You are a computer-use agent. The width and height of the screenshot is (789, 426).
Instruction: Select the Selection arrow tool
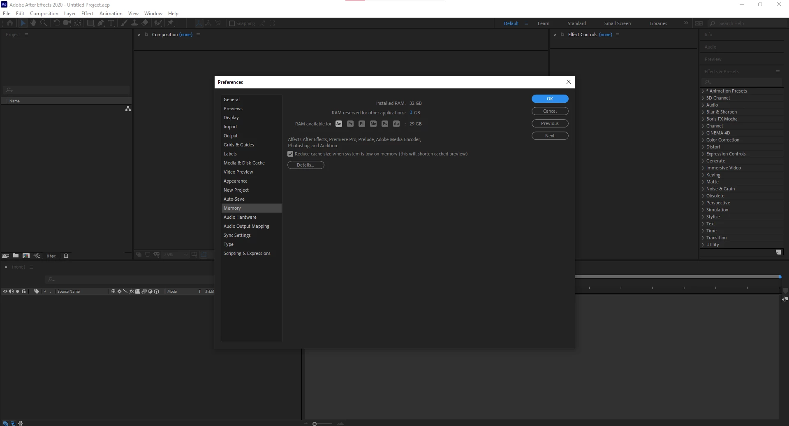23,23
